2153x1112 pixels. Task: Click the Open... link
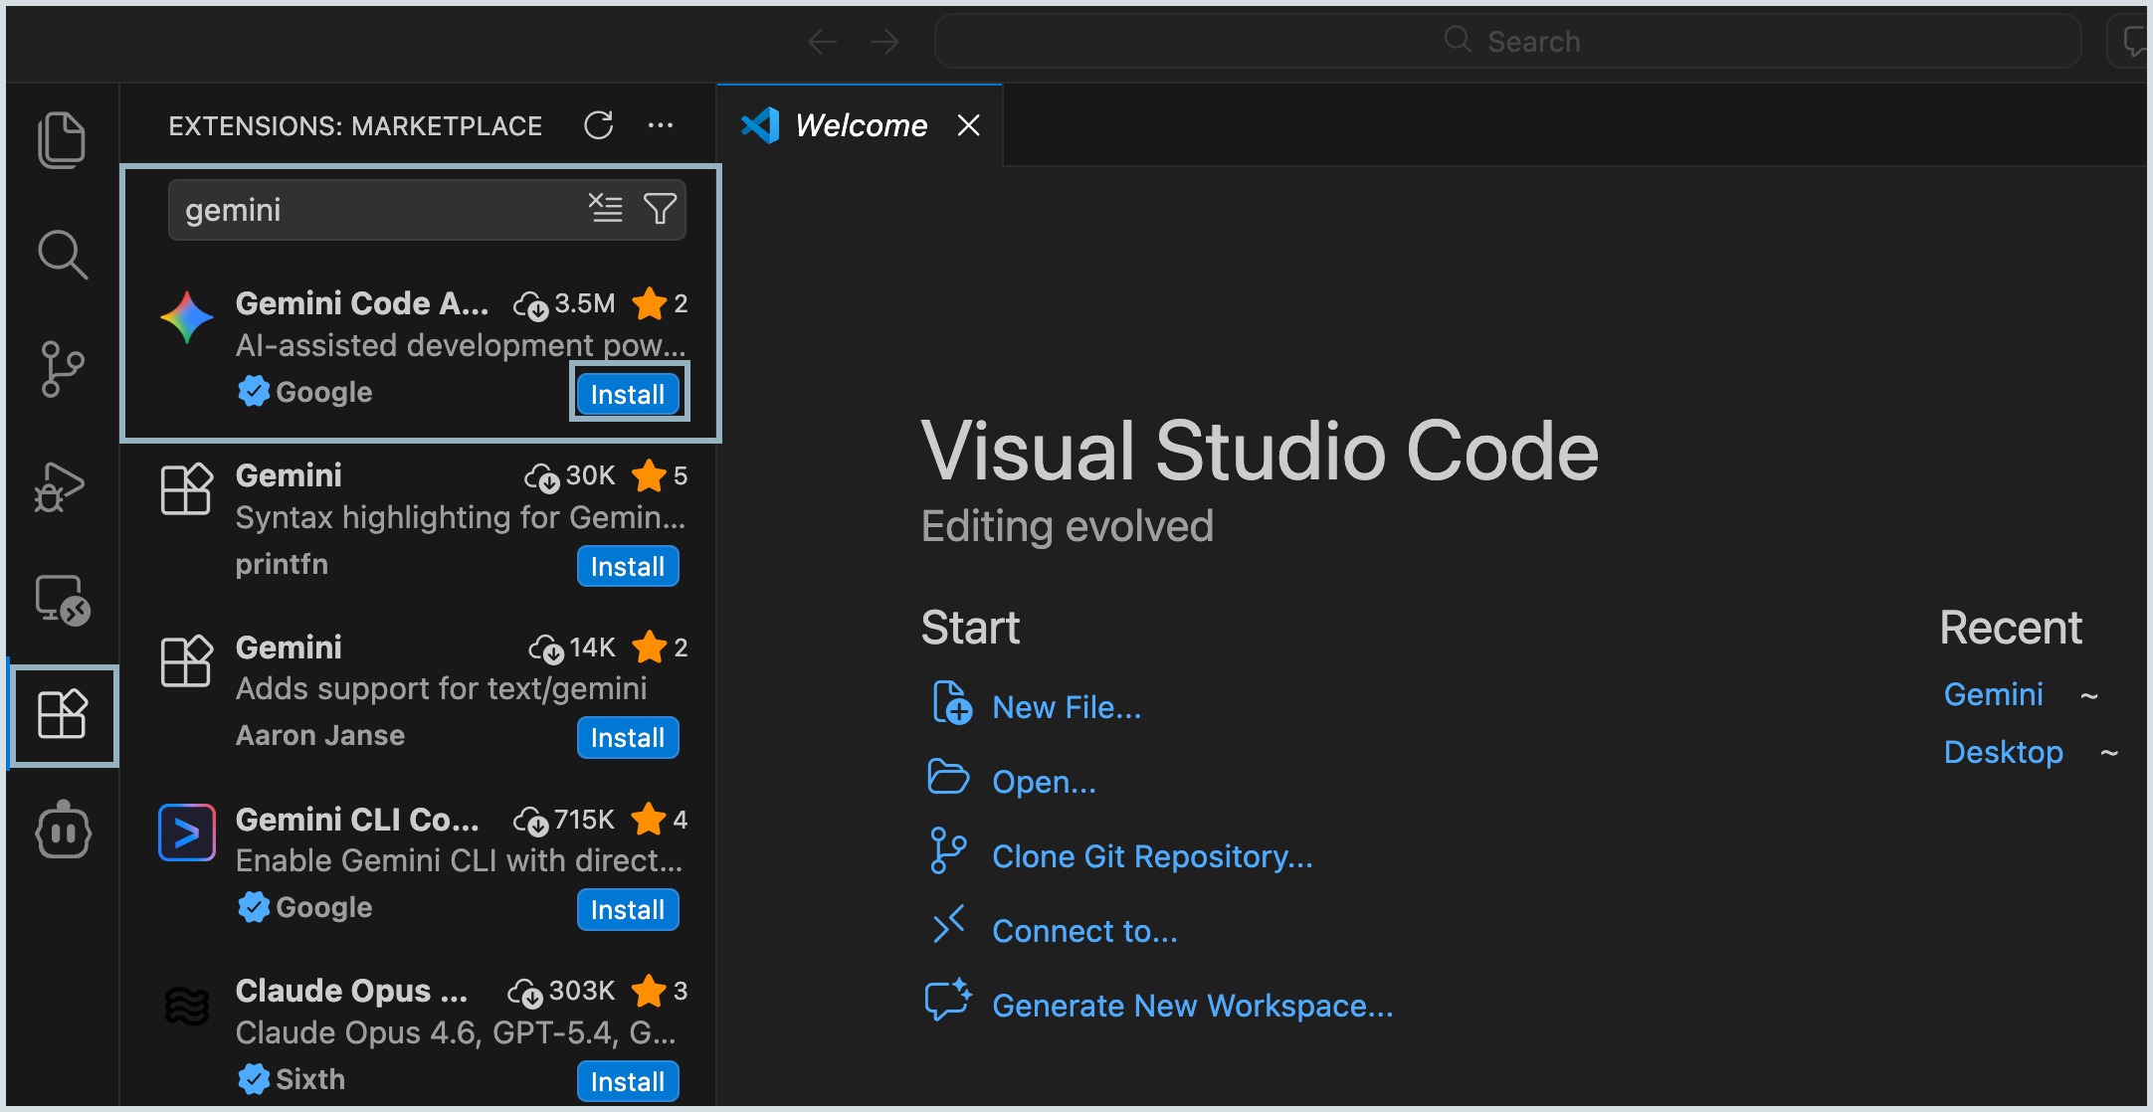tap(1044, 782)
